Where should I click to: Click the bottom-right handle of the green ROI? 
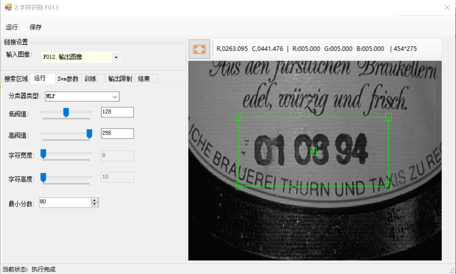point(388,186)
